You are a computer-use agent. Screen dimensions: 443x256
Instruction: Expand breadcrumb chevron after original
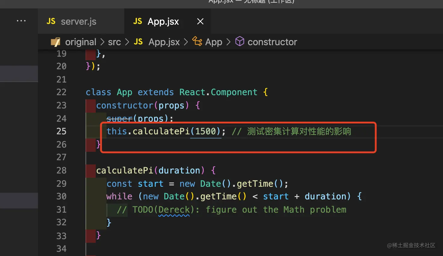point(102,42)
